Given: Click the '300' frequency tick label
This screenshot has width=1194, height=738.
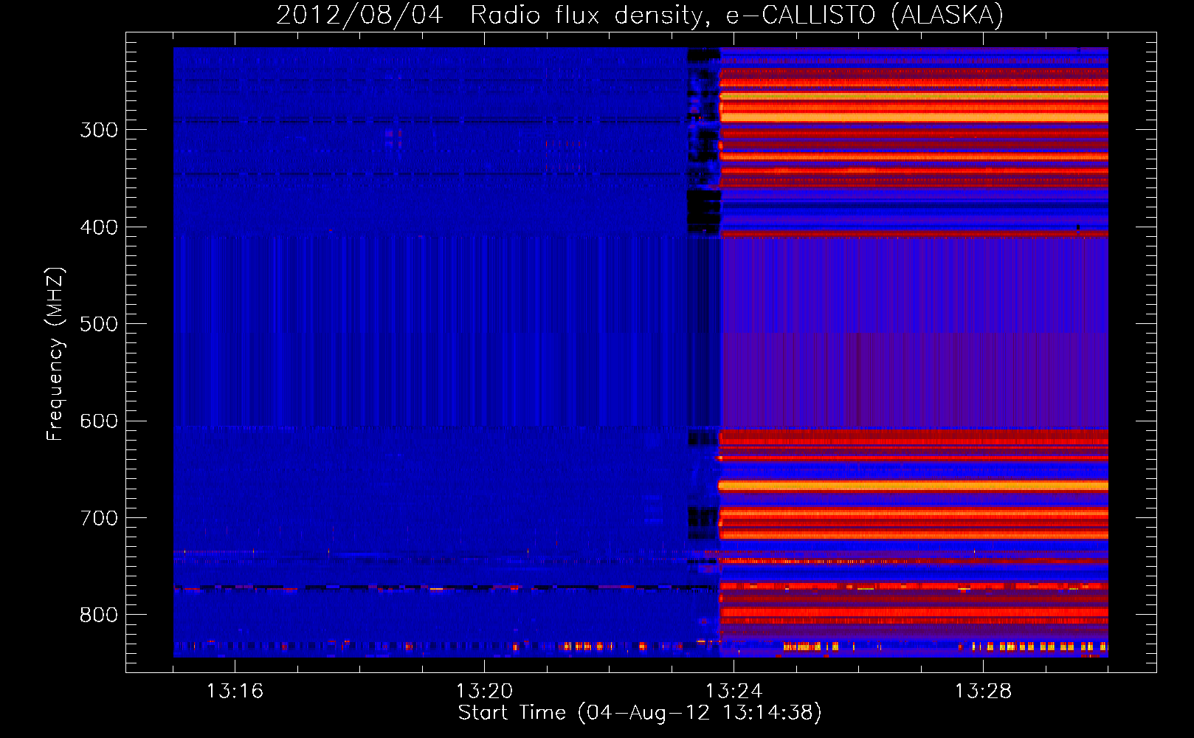Looking at the screenshot, I should 99,130.
